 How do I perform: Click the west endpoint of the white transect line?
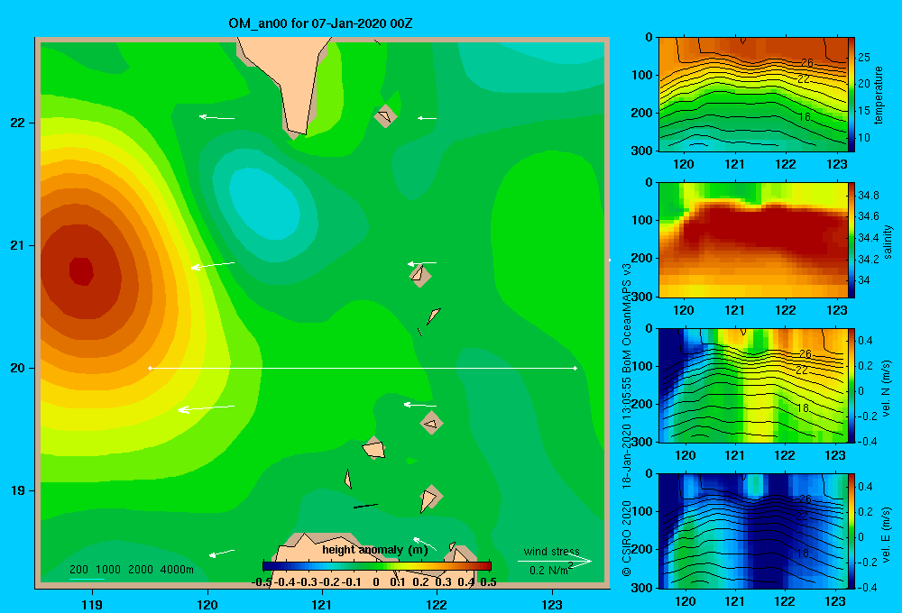150,368
